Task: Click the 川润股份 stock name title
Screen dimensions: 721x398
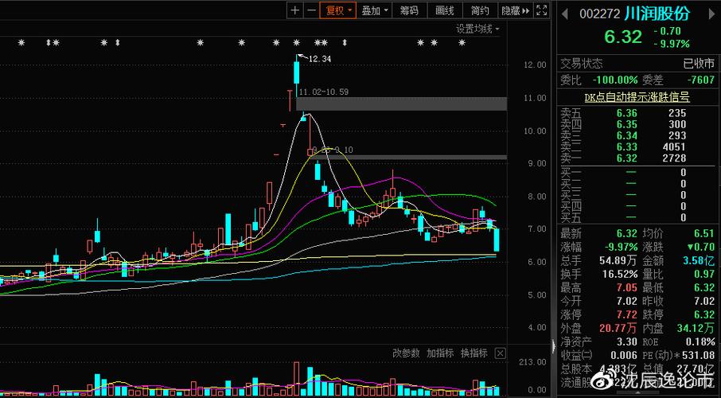Action: pos(657,14)
